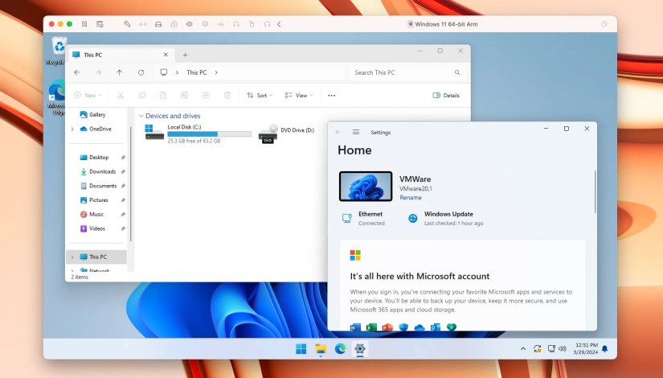The height and width of the screenshot is (378, 663).
Task: Select This PC in the navigation pane
Action: pos(97,257)
